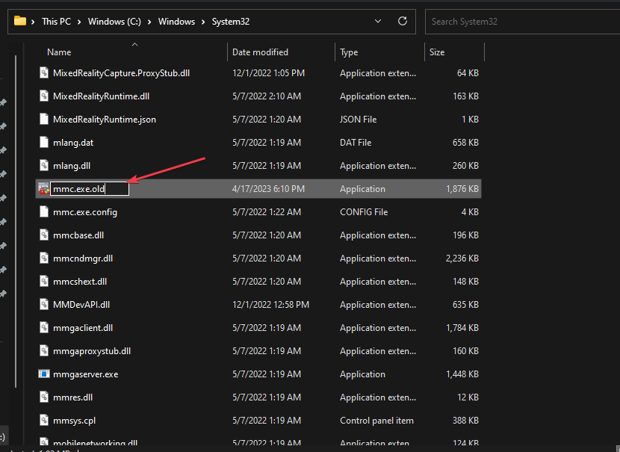Select the file name mlang.dat

tap(73, 143)
